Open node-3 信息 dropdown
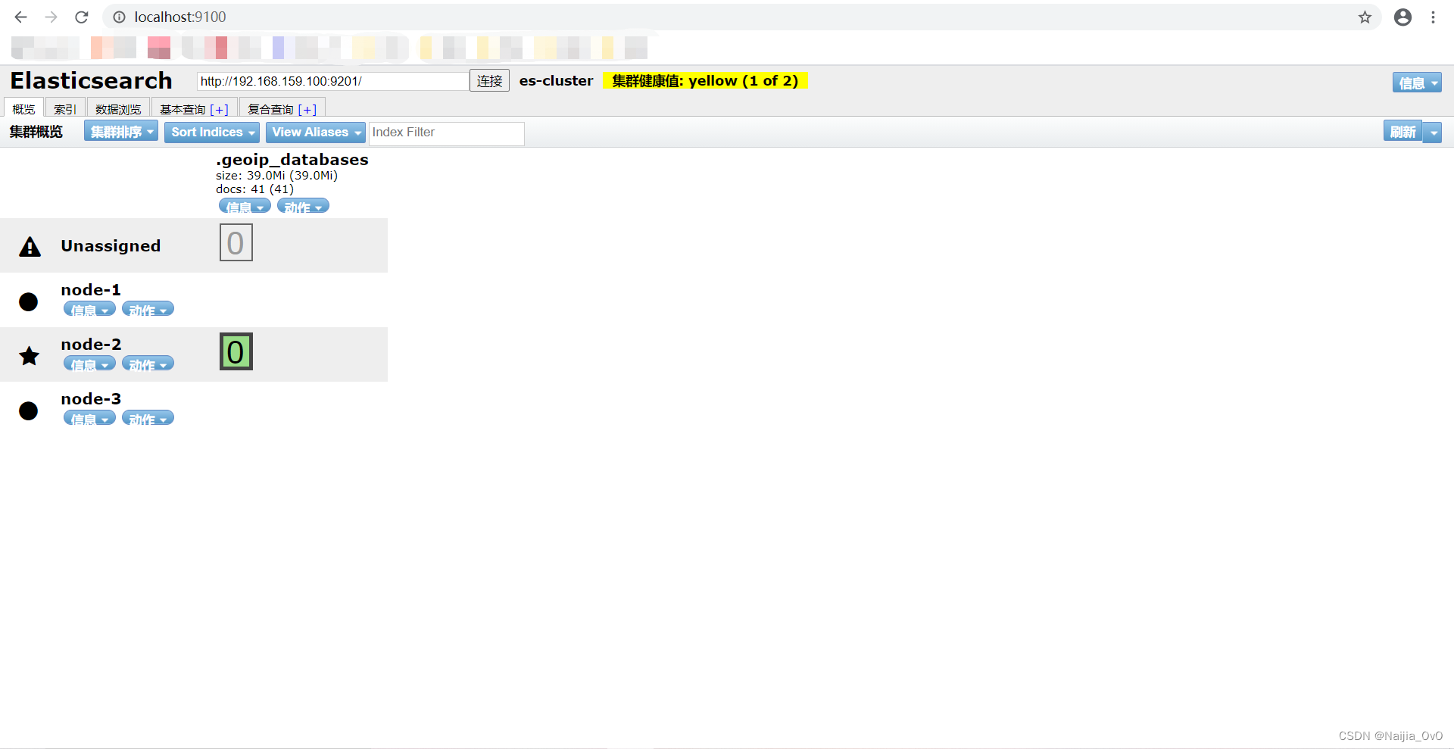 click(x=89, y=418)
